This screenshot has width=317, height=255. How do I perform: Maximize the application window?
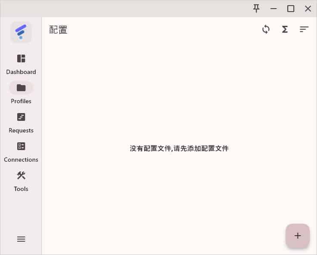tap(291, 9)
